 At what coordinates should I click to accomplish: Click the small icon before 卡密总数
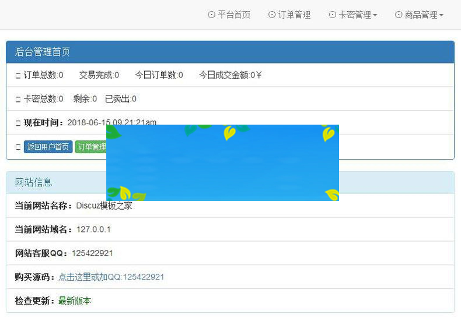pos(18,100)
